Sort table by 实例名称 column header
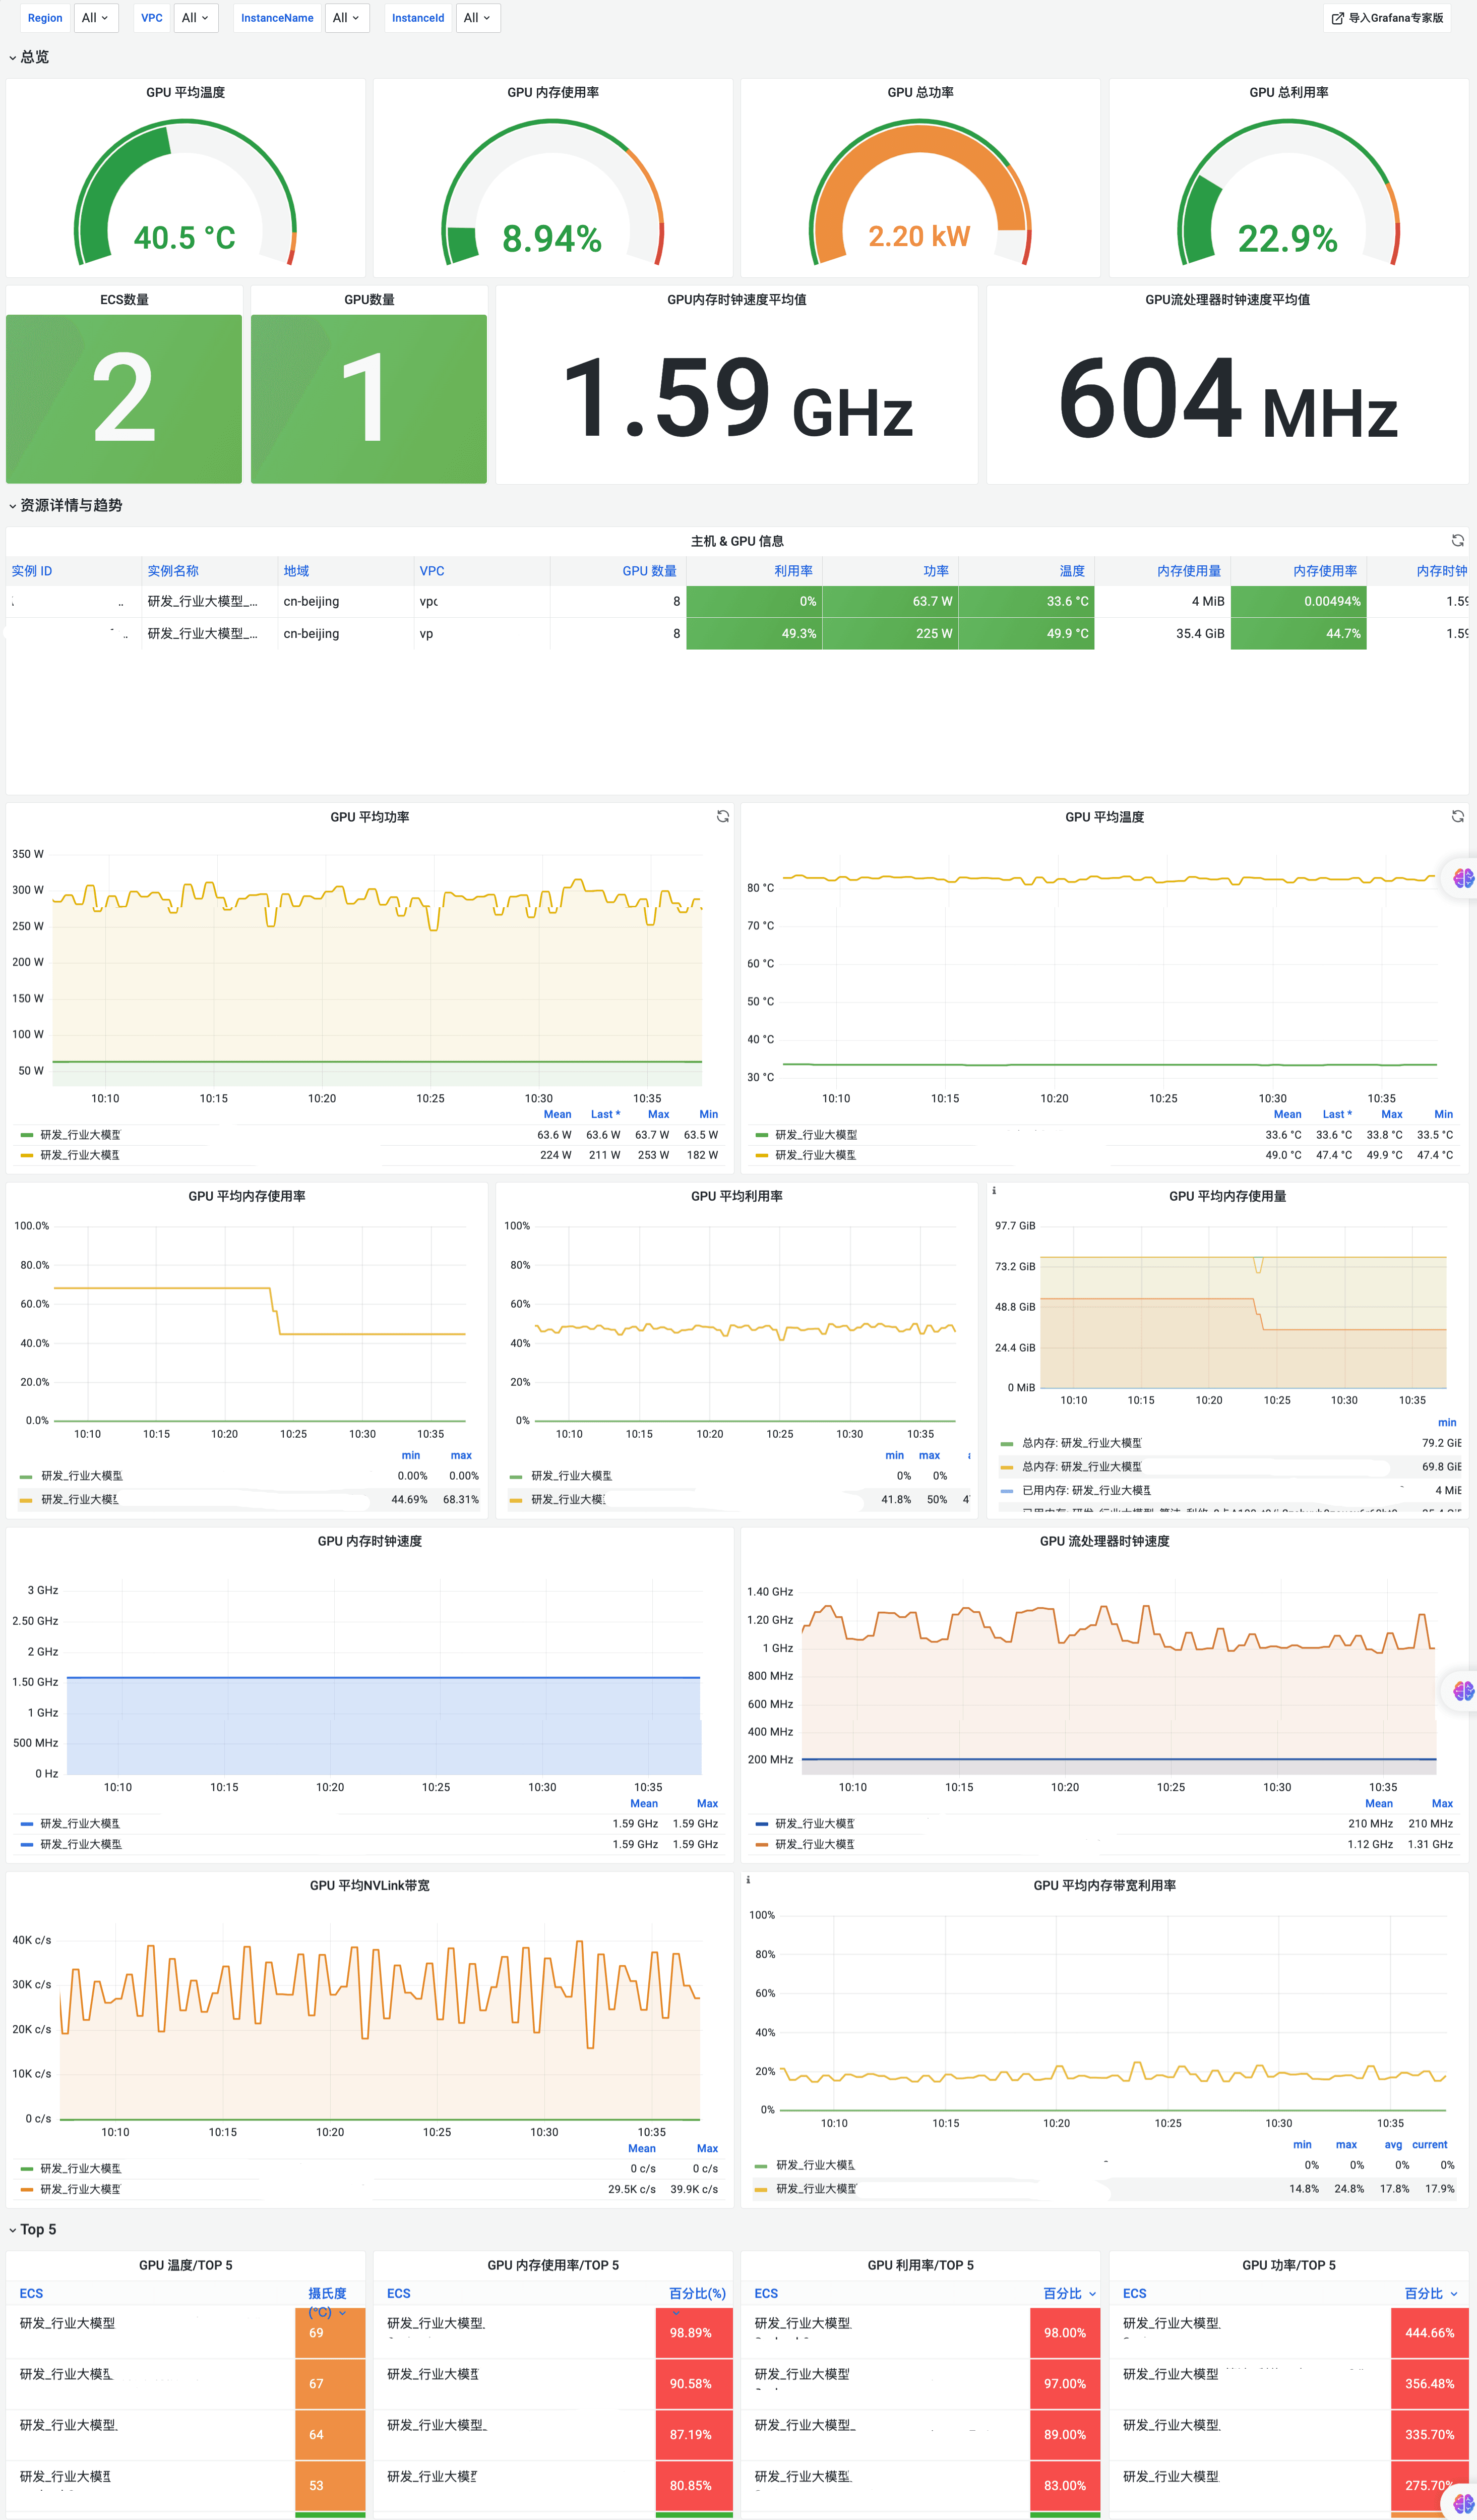The width and height of the screenshot is (1477, 2520). pos(173,571)
